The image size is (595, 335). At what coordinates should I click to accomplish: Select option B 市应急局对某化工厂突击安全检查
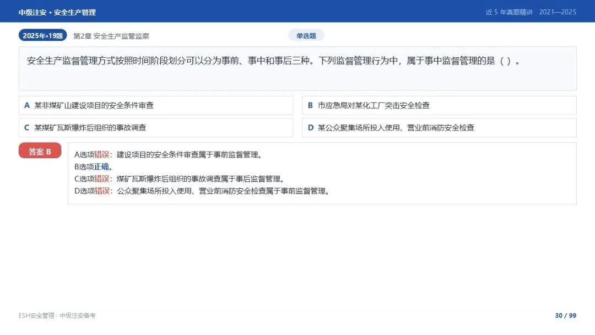[439, 105]
